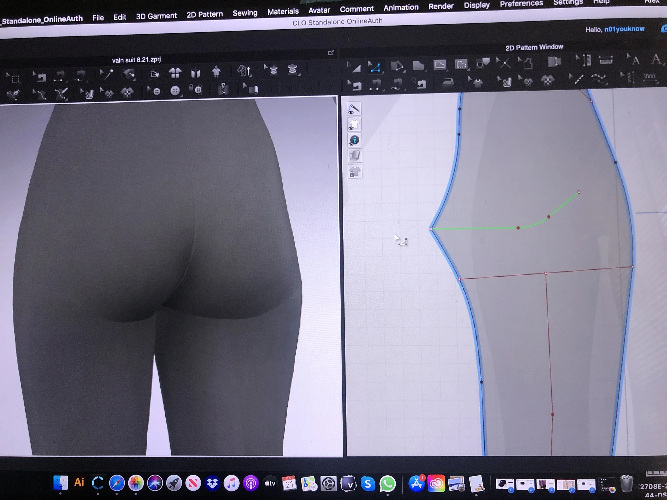Open the 2D Pattern menu
This screenshot has height=500, width=667.
pyautogui.click(x=204, y=14)
